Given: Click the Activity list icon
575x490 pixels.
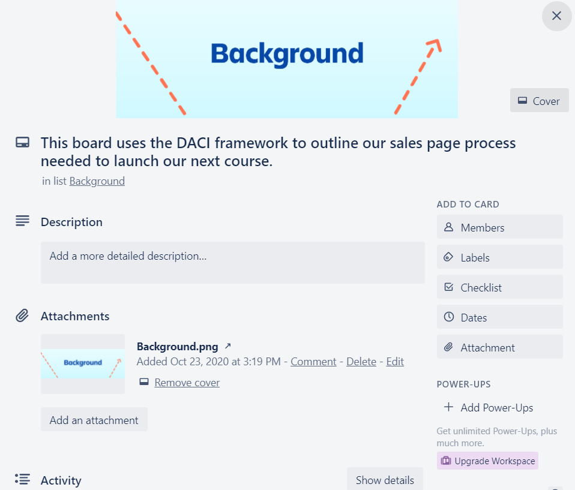Looking at the screenshot, I should (x=22, y=479).
